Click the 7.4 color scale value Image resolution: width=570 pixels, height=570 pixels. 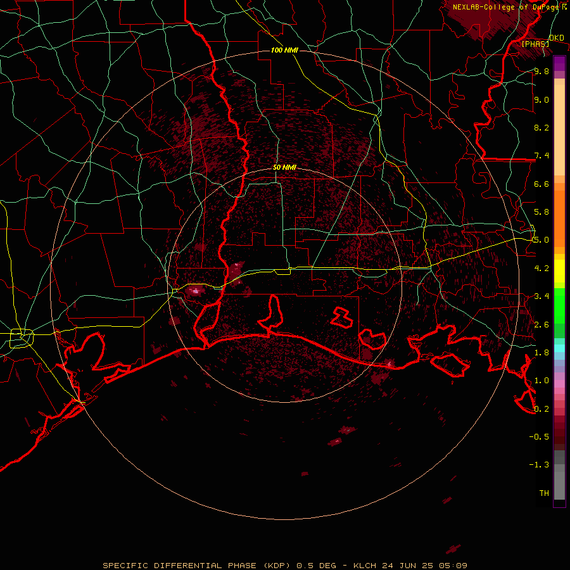[541, 156]
